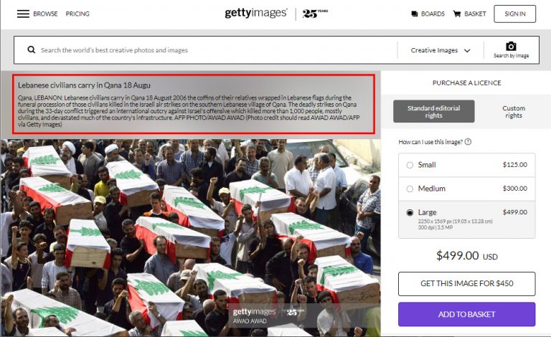Click the 25 Years anniversary logo
Screen dimensions: 551x337
click(x=315, y=14)
